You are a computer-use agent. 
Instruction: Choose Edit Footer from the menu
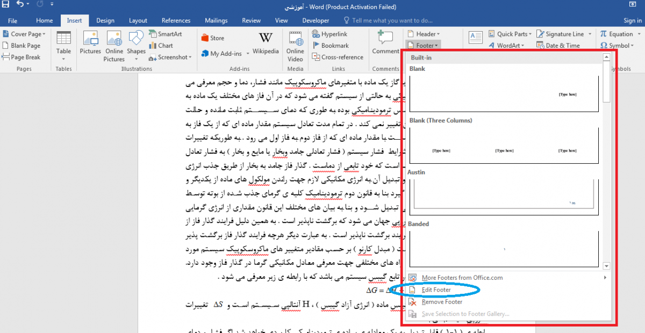coord(436,290)
